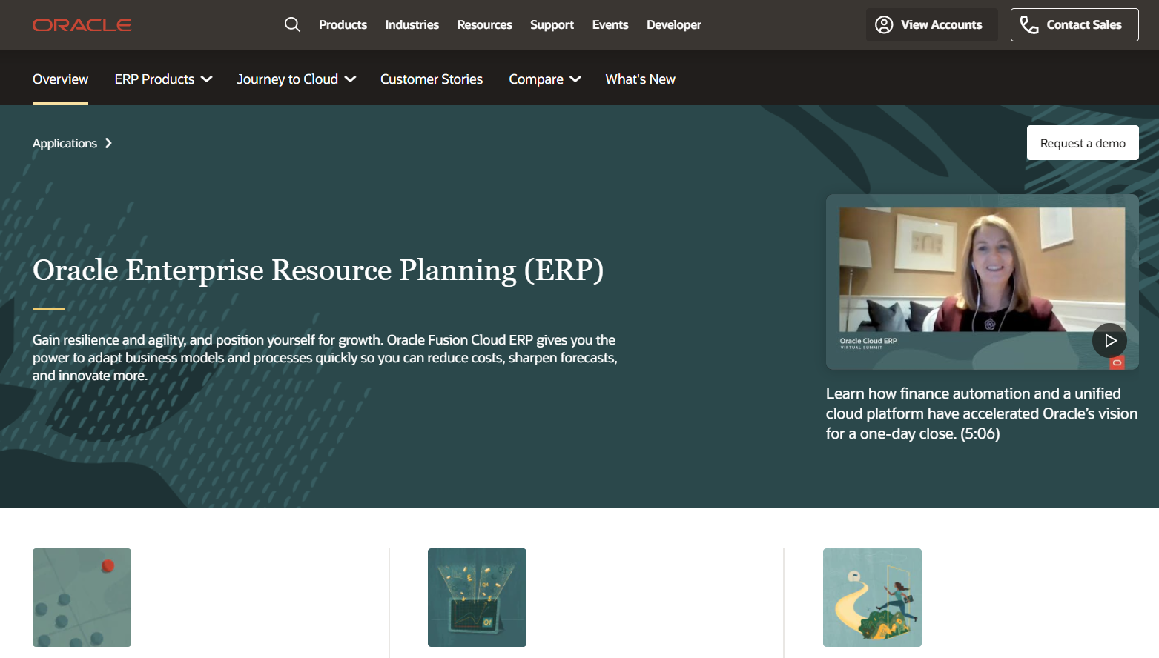1159x658 pixels.
Task: Click the thumbnail with the running person illustration
Action: (872, 597)
